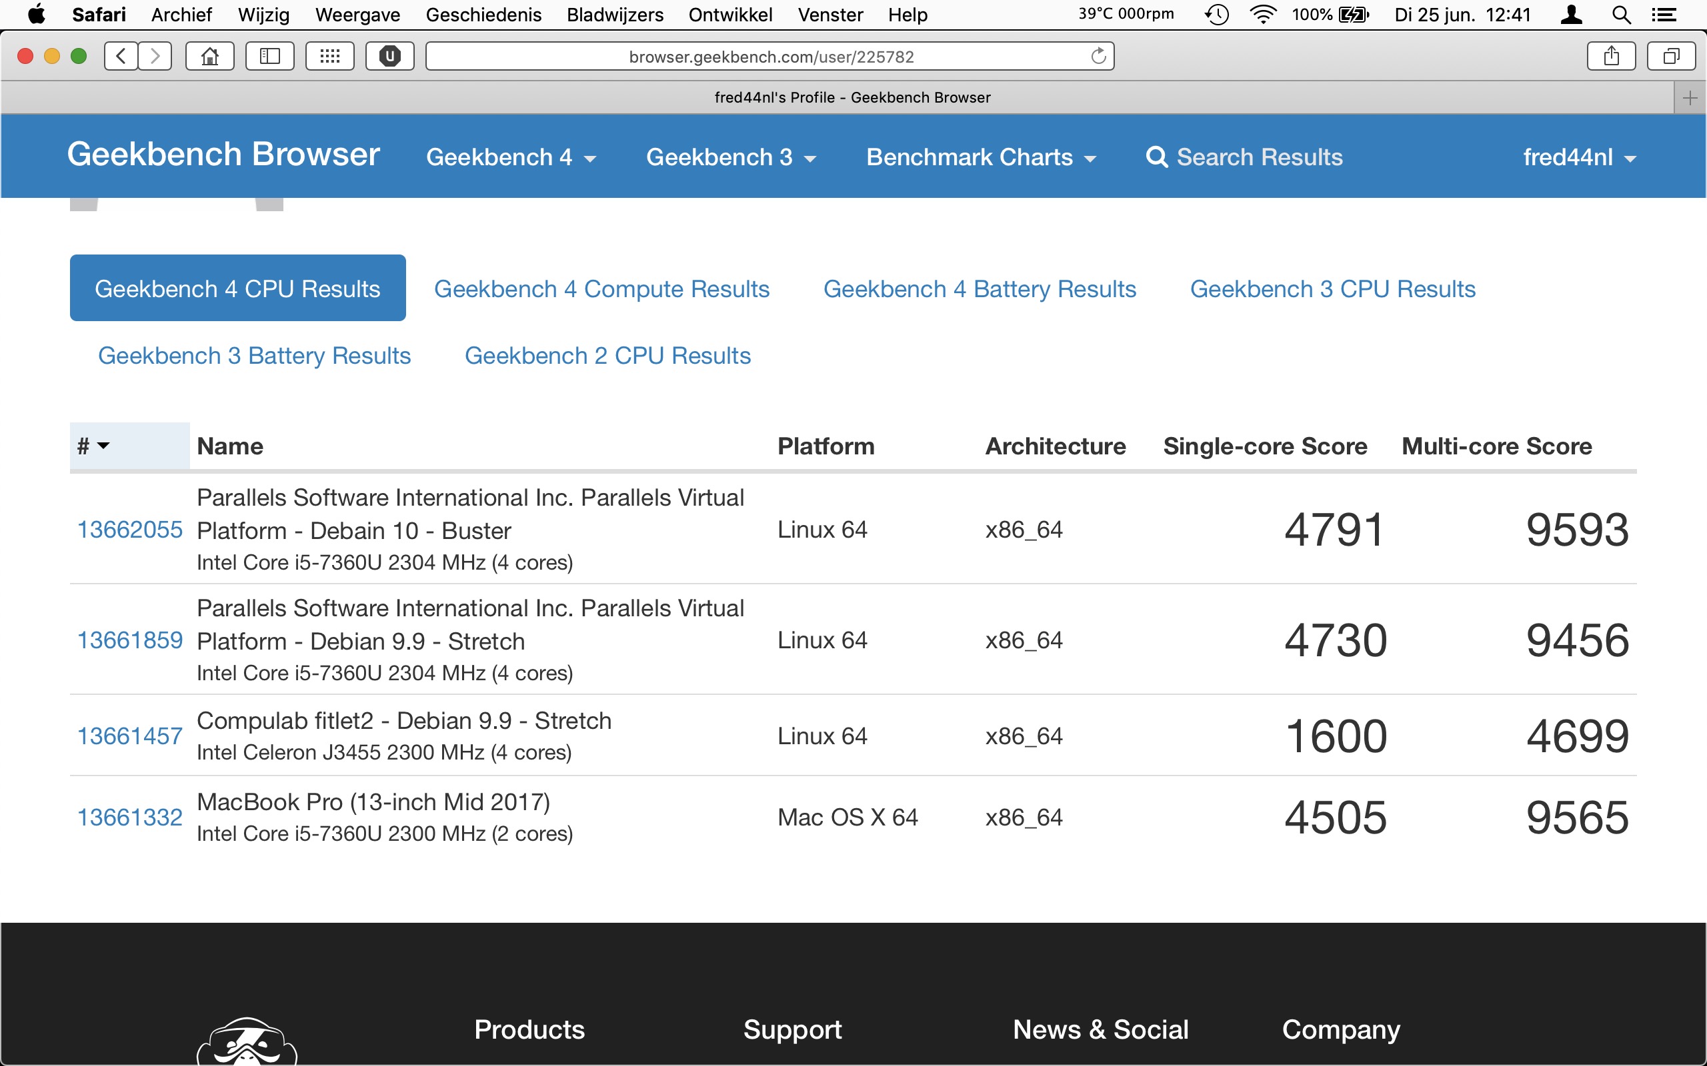The height and width of the screenshot is (1066, 1707).
Task: Open the Weergave menu
Action: coord(357,14)
